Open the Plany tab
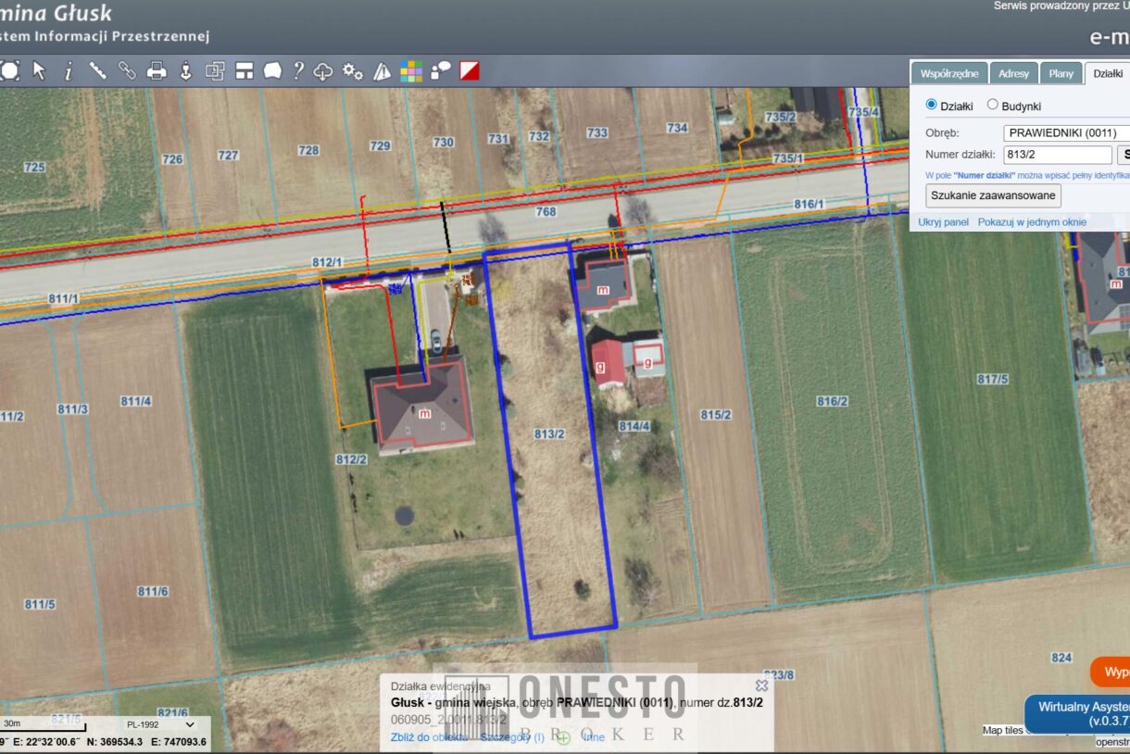The image size is (1130, 754). (x=1061, y=74)
